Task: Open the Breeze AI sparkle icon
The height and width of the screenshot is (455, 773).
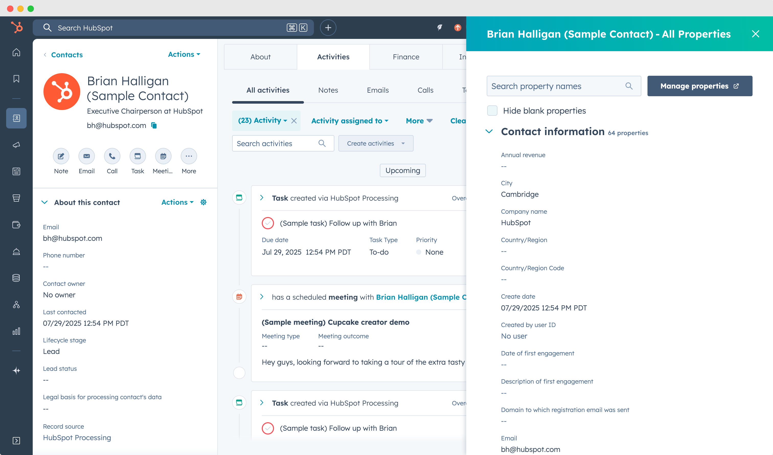Action: tap(16, 371)
